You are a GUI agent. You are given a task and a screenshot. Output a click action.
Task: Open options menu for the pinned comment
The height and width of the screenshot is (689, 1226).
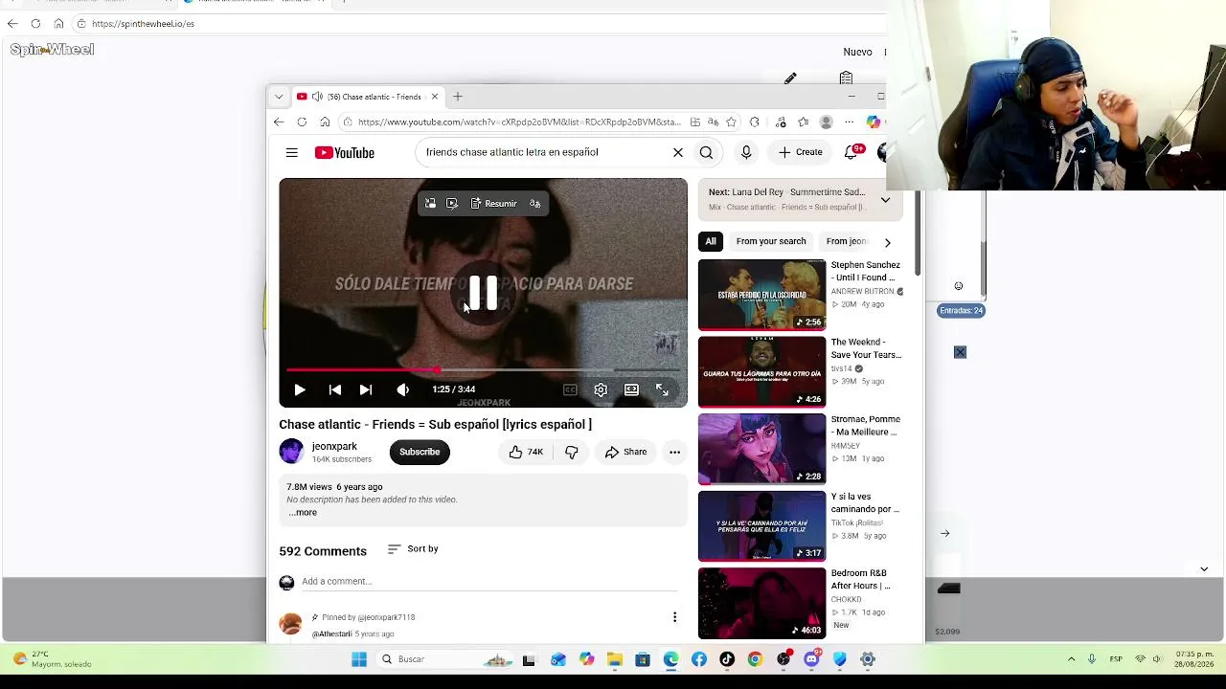tap(674, 618)
